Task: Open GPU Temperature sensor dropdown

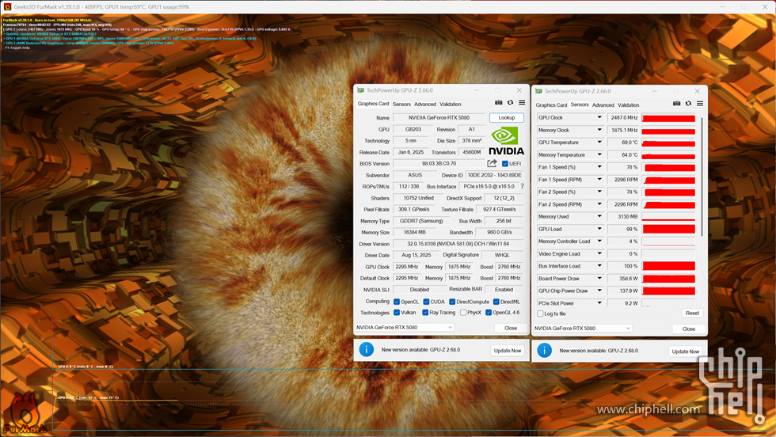Action: click(x=599, y=142)
